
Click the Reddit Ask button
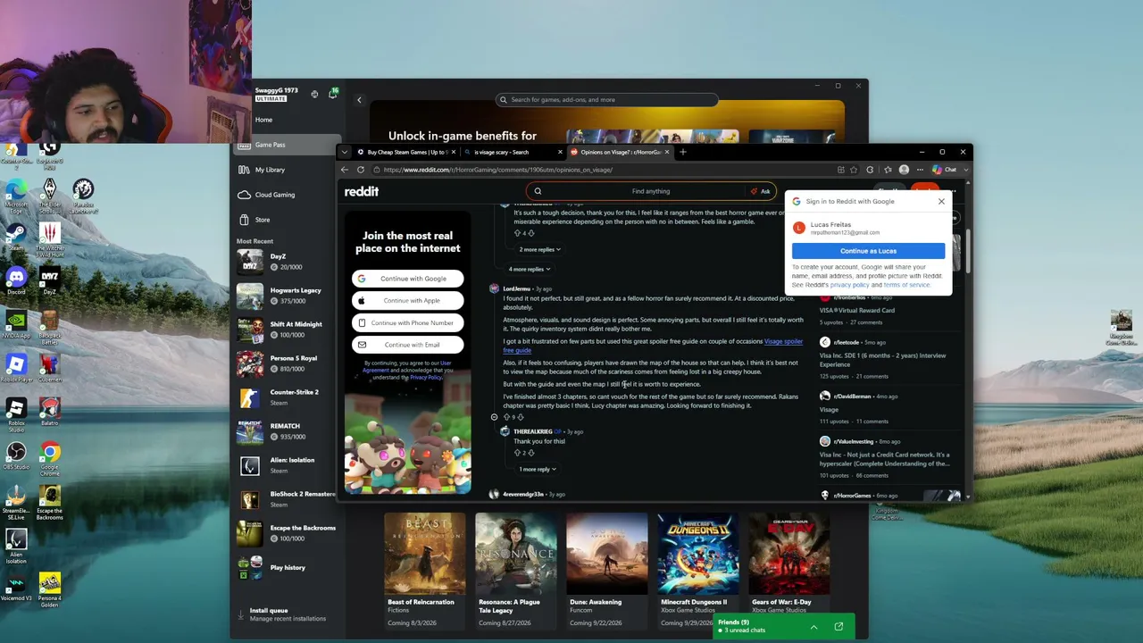[761, 191]
